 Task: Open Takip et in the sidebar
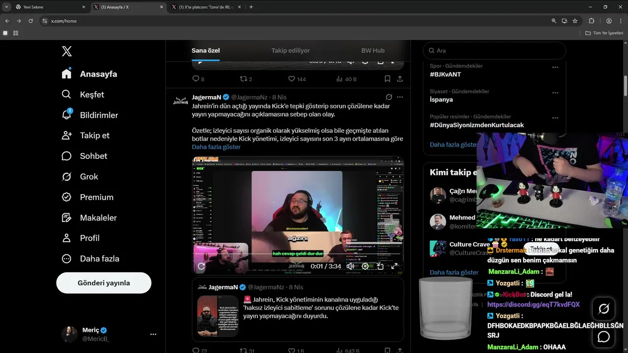85,135
